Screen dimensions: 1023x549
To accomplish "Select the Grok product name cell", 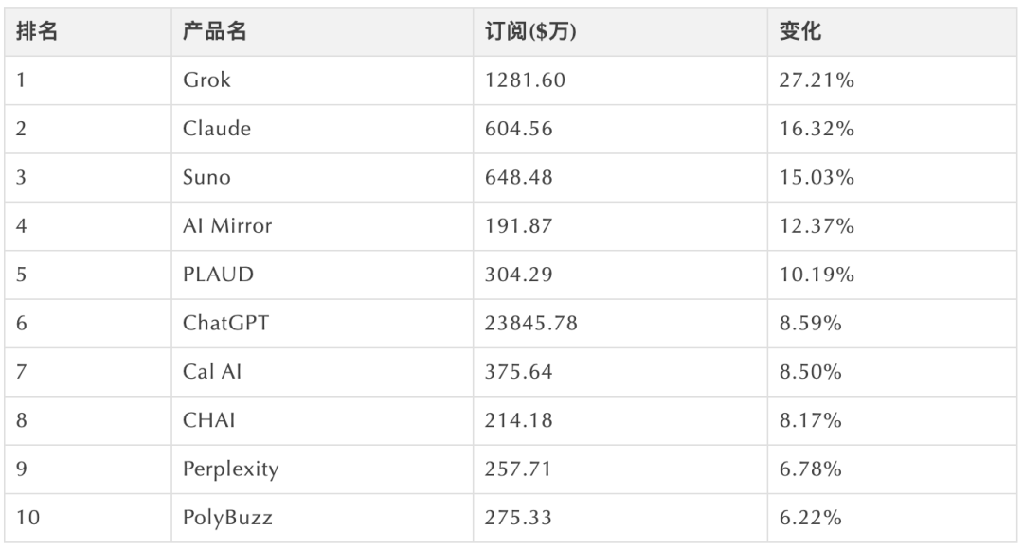I will pyautogui.click(x=206, y=80).
